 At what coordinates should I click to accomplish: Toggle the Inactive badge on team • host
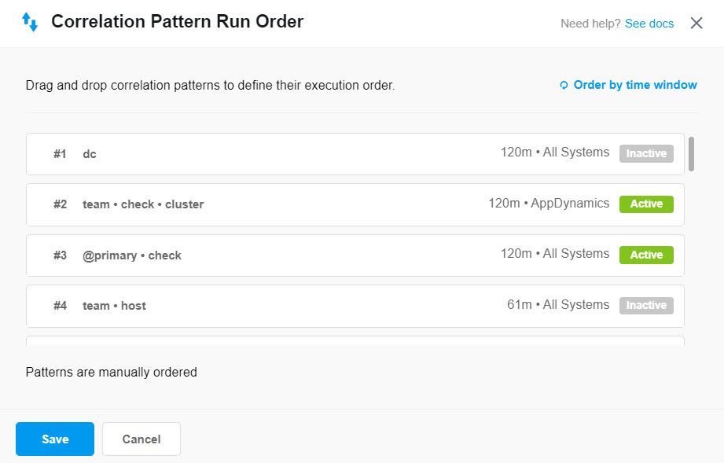coord(646,305)
